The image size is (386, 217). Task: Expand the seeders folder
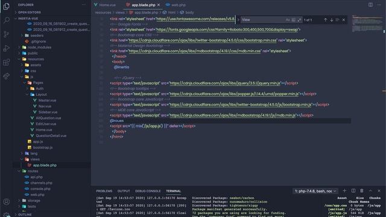[x=37, y=36]
